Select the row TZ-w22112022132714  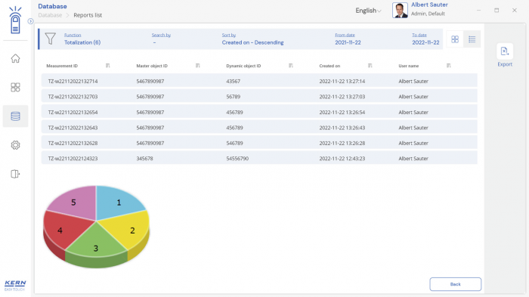pos(259,81)
